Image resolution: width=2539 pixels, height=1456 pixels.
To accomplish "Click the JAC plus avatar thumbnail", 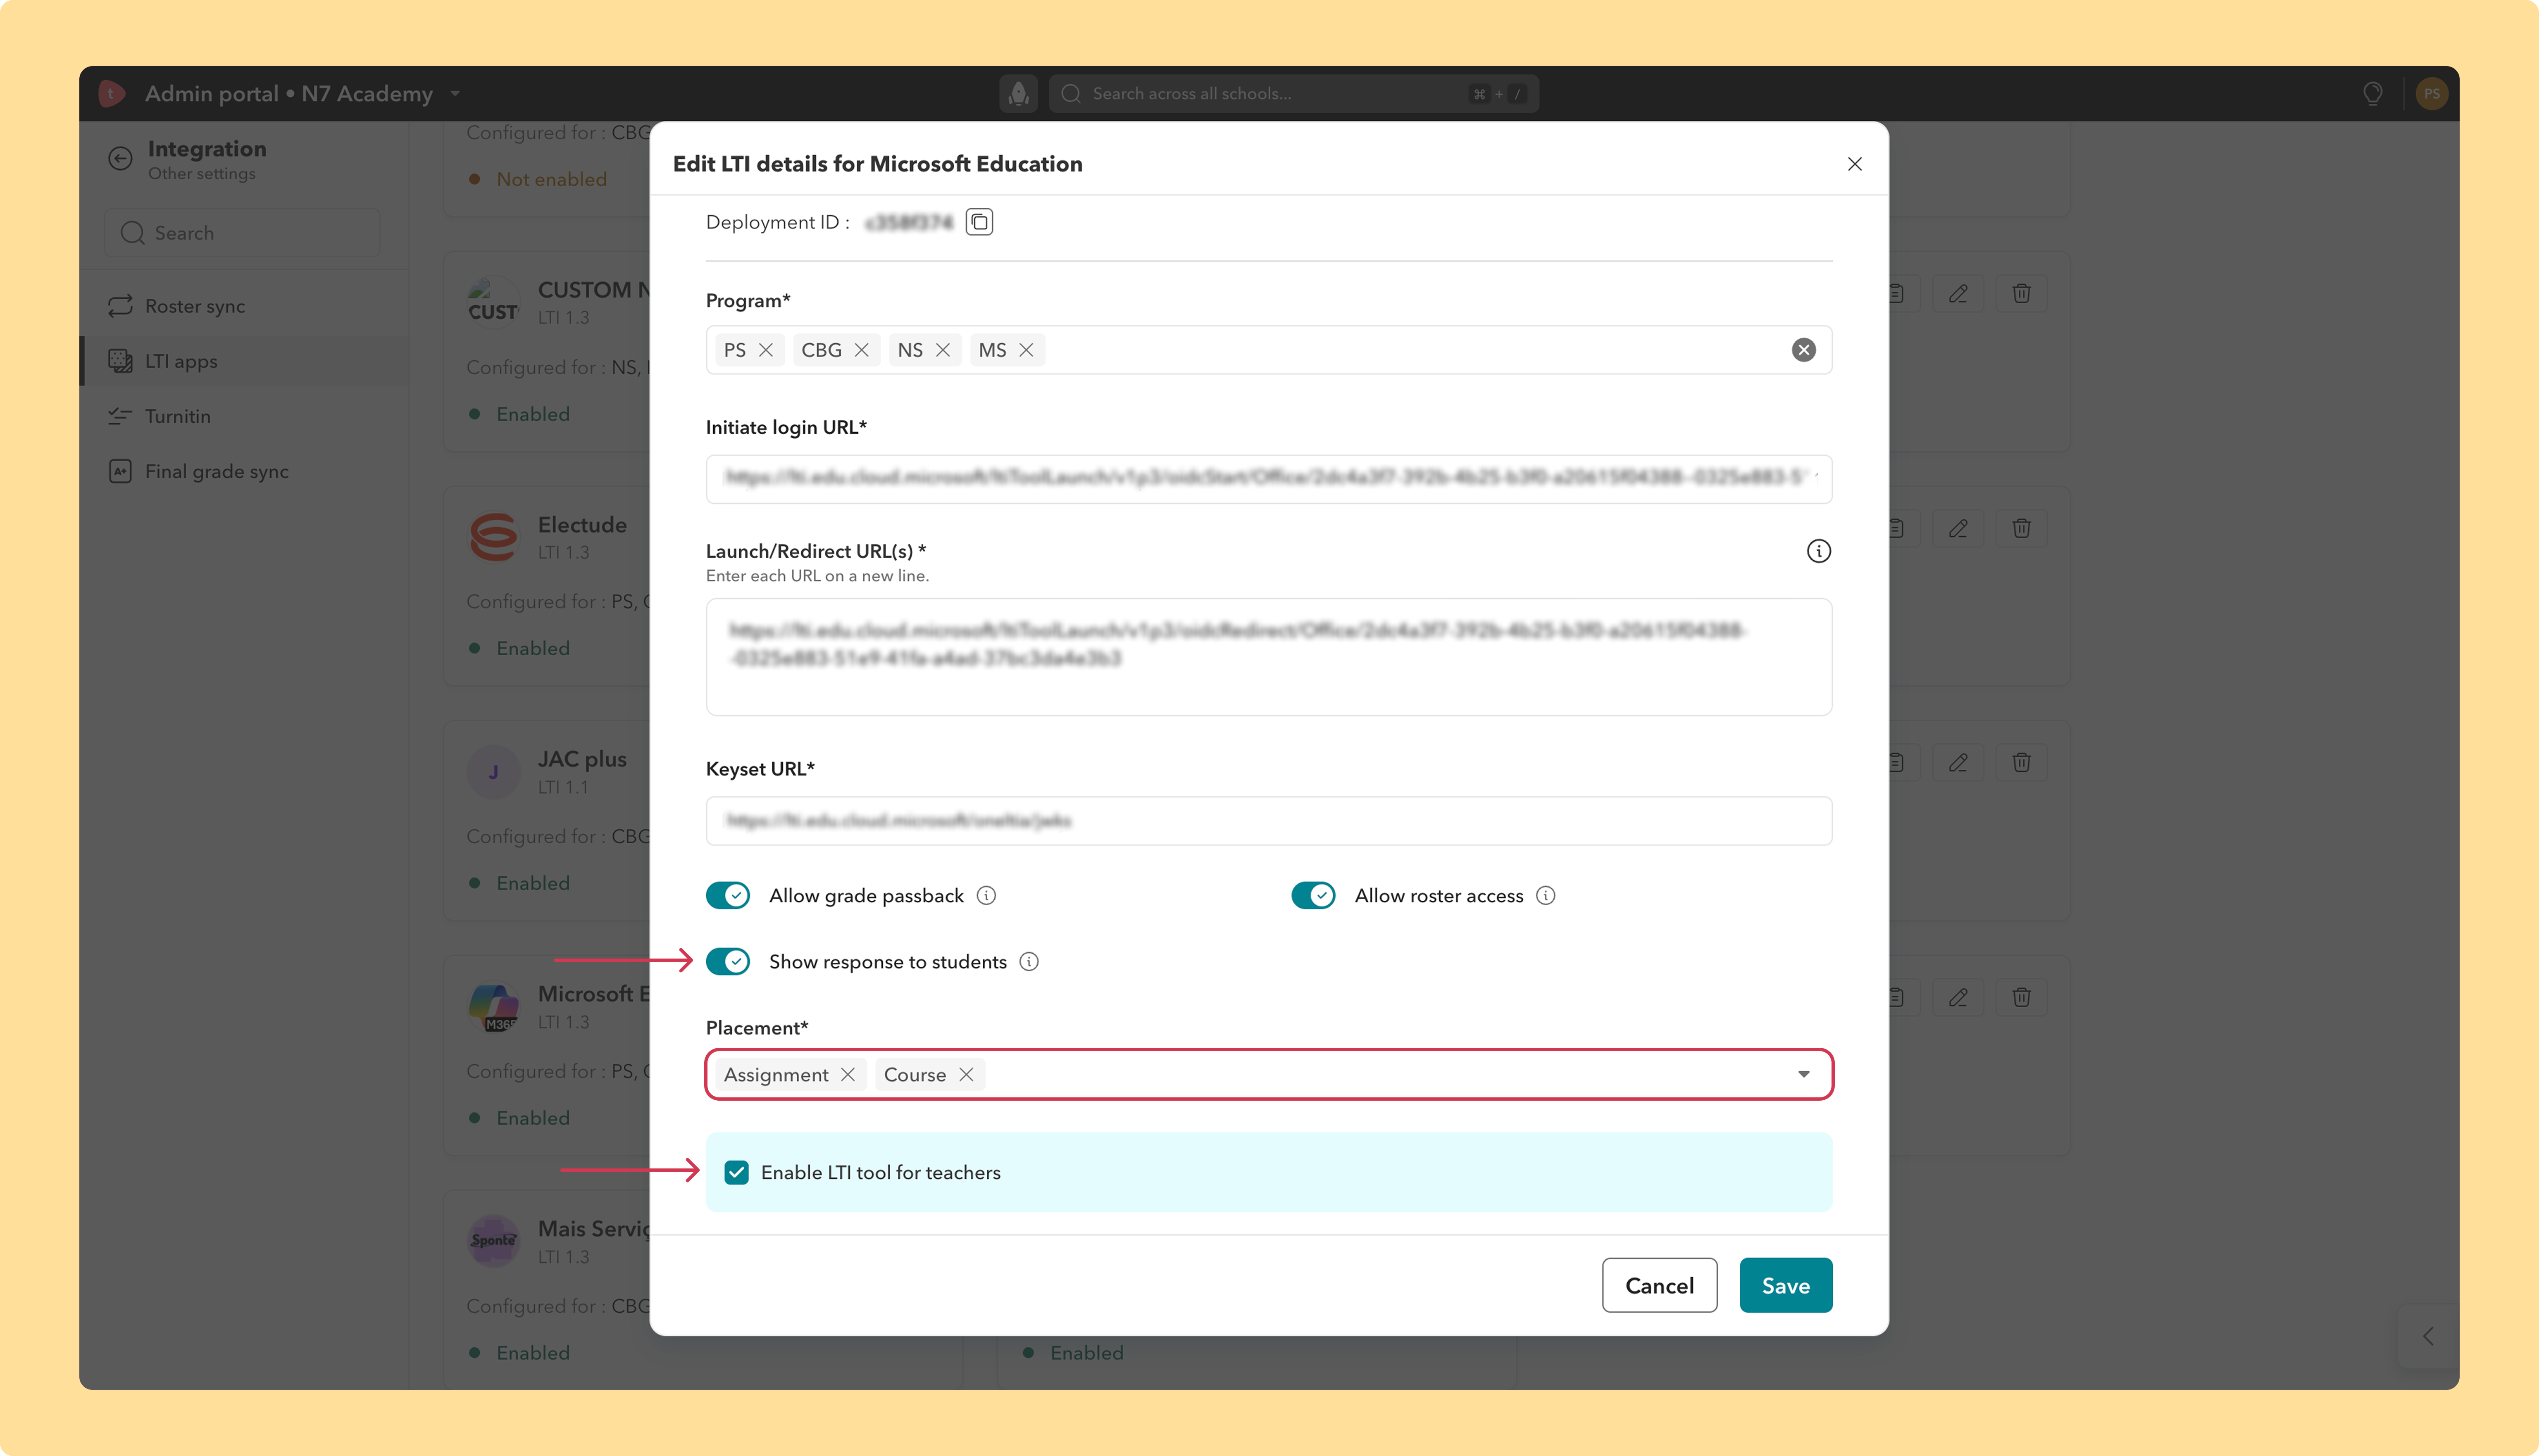I will [493, 771].
